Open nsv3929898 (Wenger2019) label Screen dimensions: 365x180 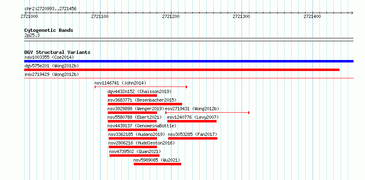pos(136,109)
